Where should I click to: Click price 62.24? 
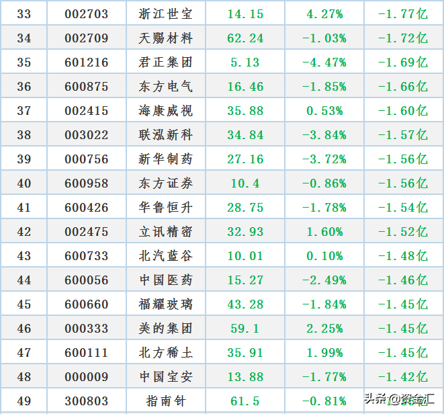[245, 38]
